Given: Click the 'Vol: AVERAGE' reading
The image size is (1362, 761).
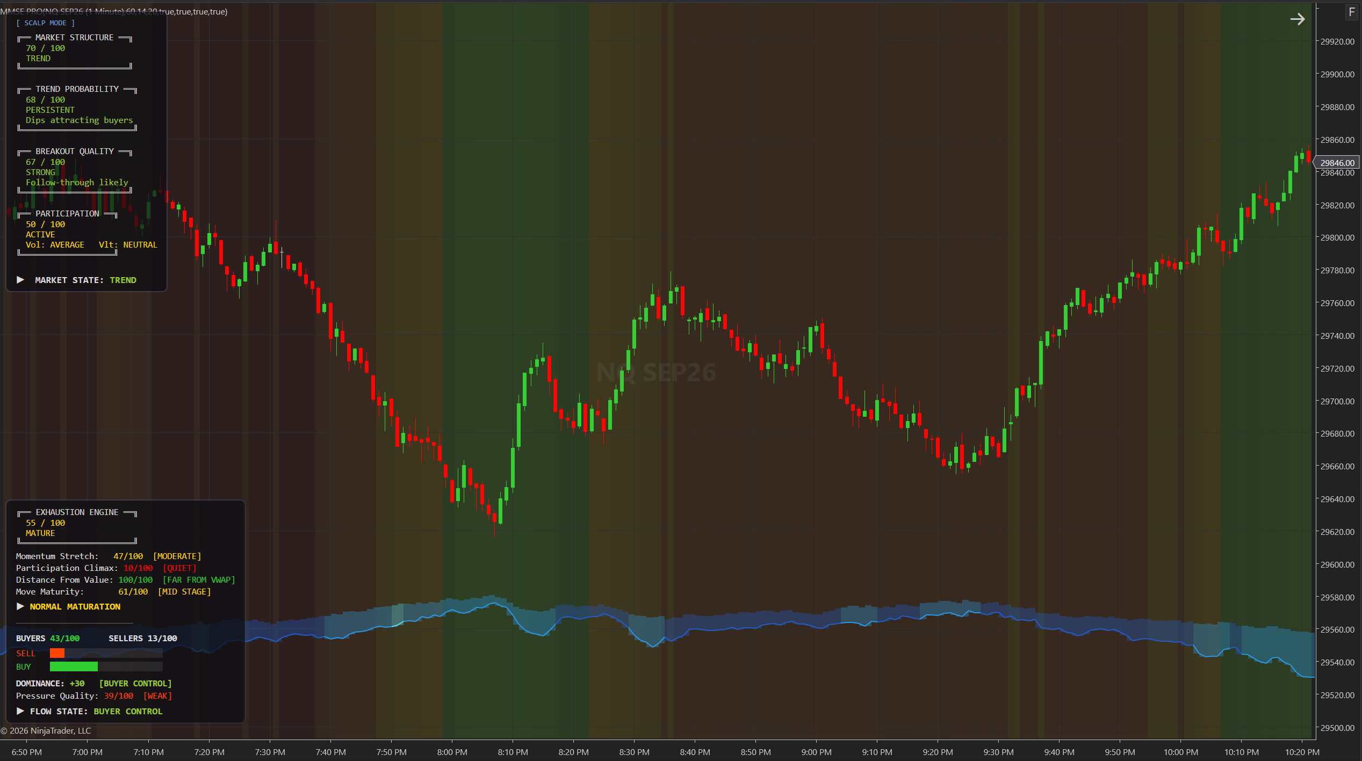Looking at the screenshot, I should 55,245.
